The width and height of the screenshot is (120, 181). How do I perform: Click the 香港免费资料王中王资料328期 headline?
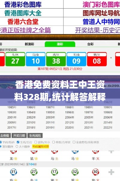click(60, 91)
